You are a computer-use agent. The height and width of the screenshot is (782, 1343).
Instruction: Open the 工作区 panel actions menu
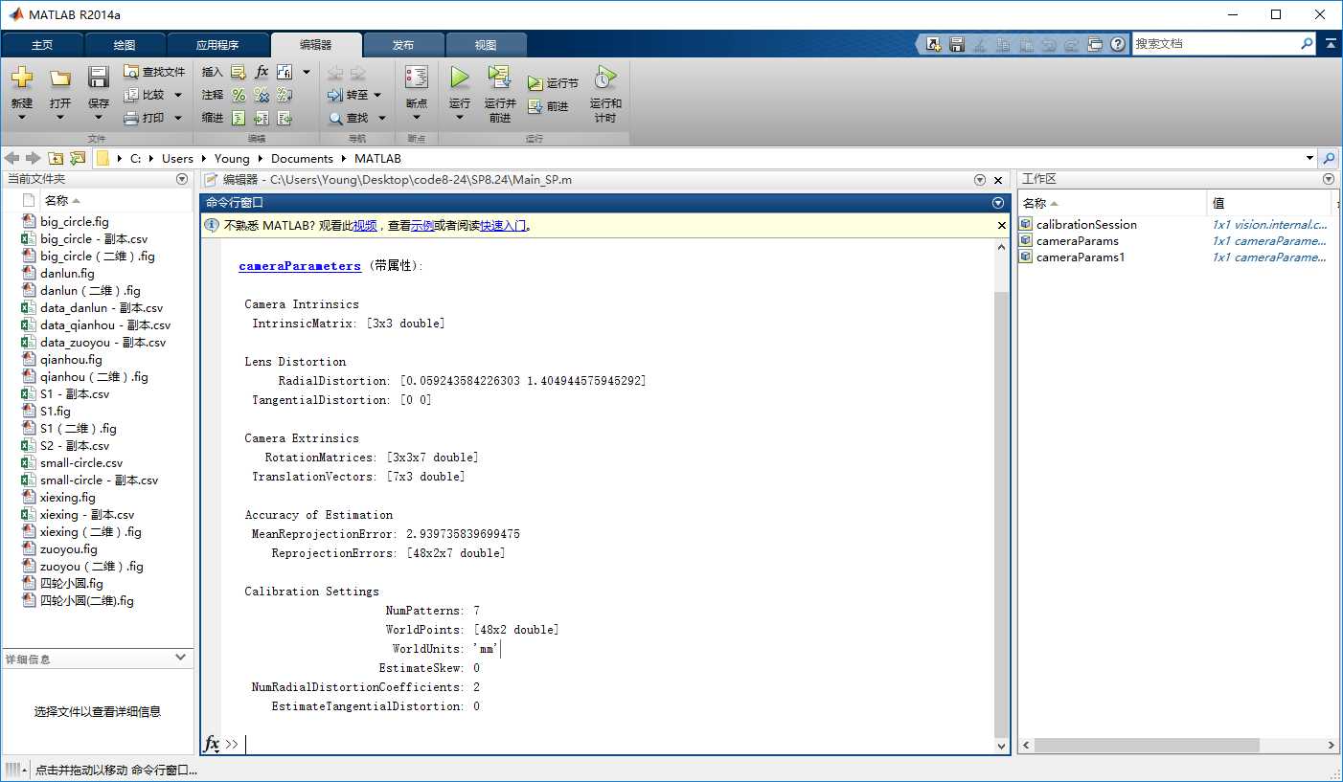(1329, 179)
